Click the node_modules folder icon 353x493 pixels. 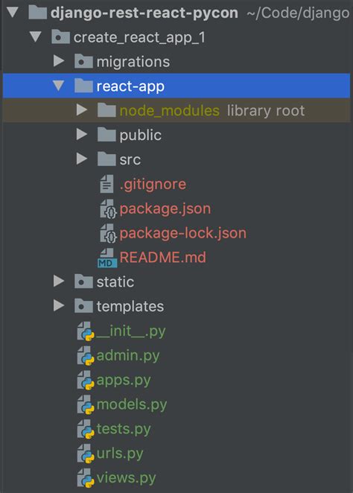[x=107, y=110]
